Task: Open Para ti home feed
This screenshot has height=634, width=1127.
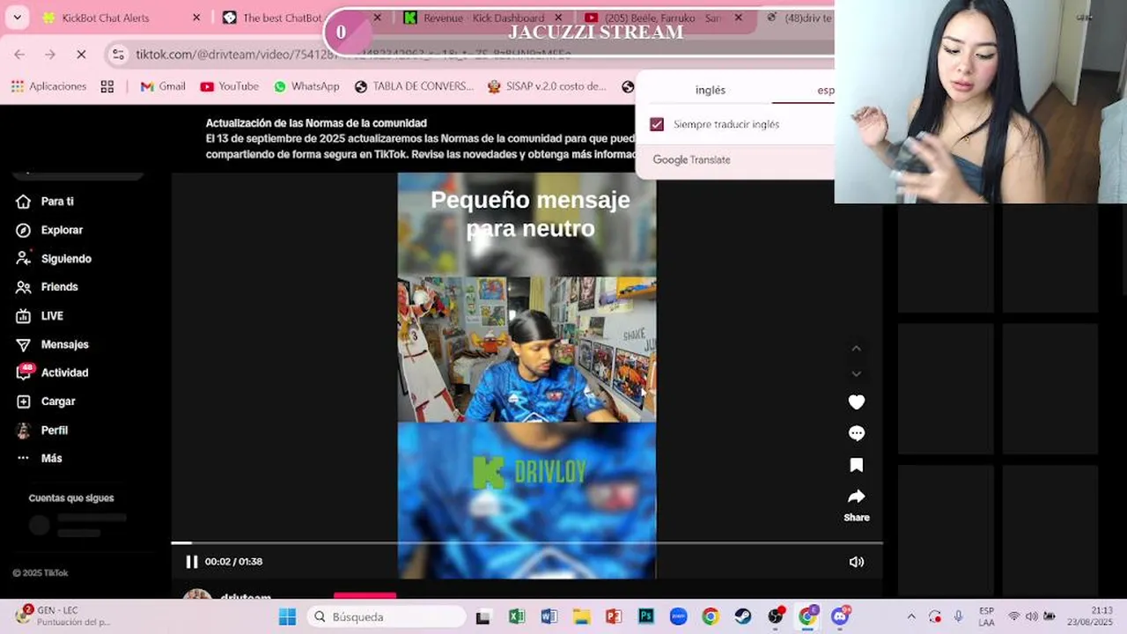Action: tap(45, 202)
